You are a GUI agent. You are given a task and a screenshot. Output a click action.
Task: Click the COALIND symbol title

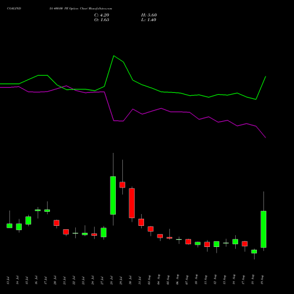(14, 9)
